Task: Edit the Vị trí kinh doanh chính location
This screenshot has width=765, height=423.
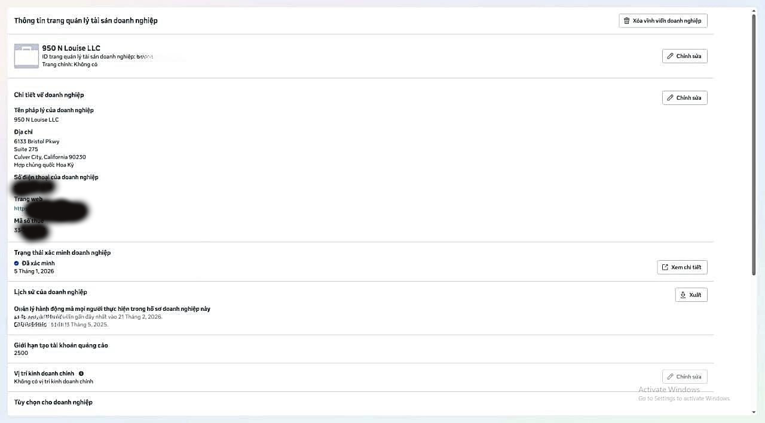Action: (684, 376)
